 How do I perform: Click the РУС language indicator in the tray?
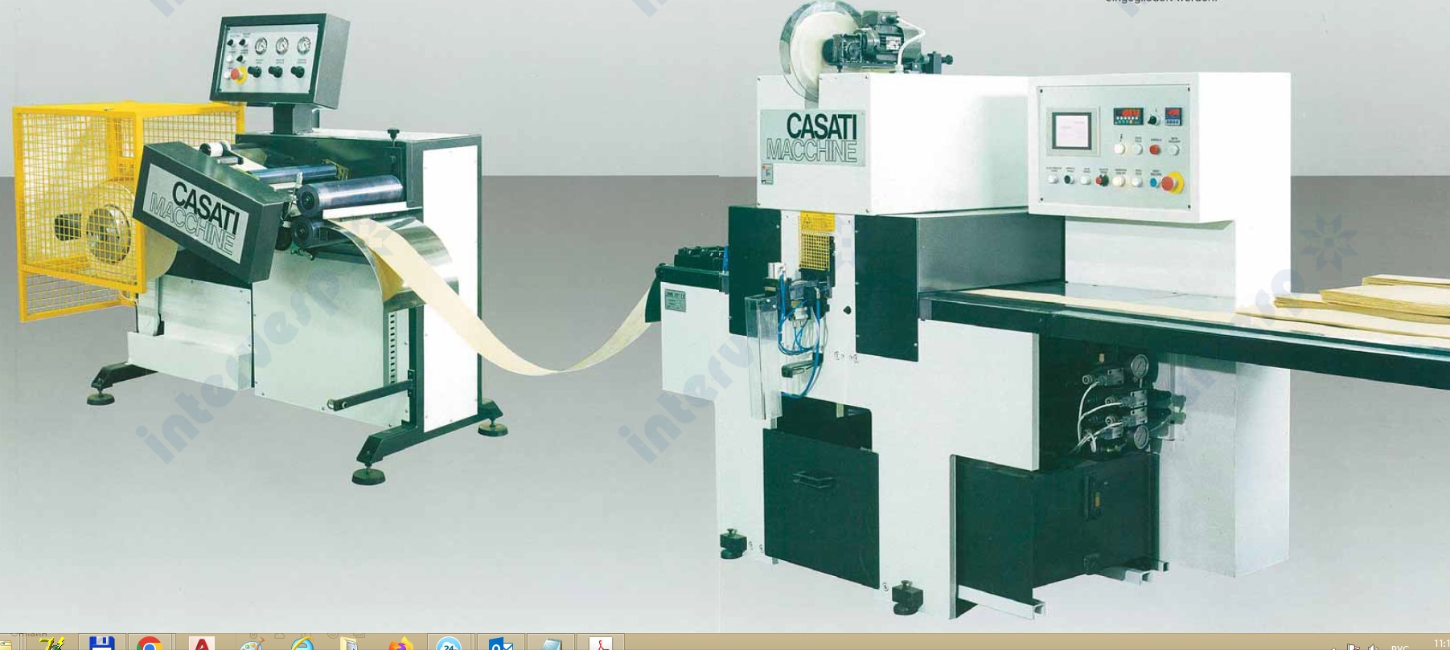click(x=1400, y=647)
